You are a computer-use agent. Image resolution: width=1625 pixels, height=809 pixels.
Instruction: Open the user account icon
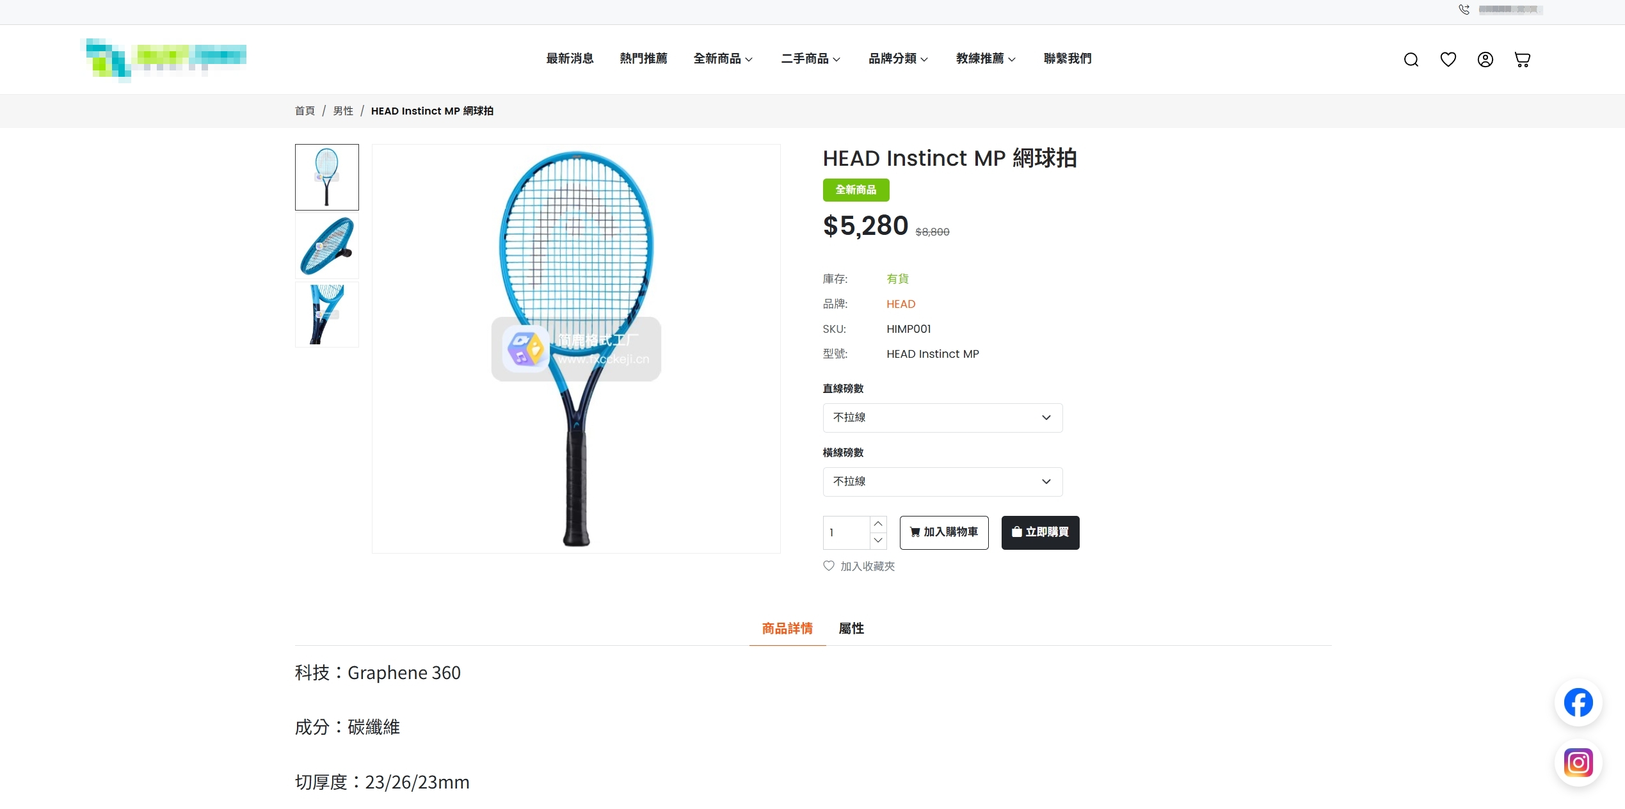click(1485, 60)
